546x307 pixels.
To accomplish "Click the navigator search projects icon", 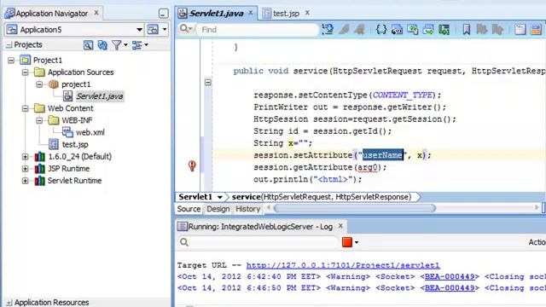I will point(88,45).
